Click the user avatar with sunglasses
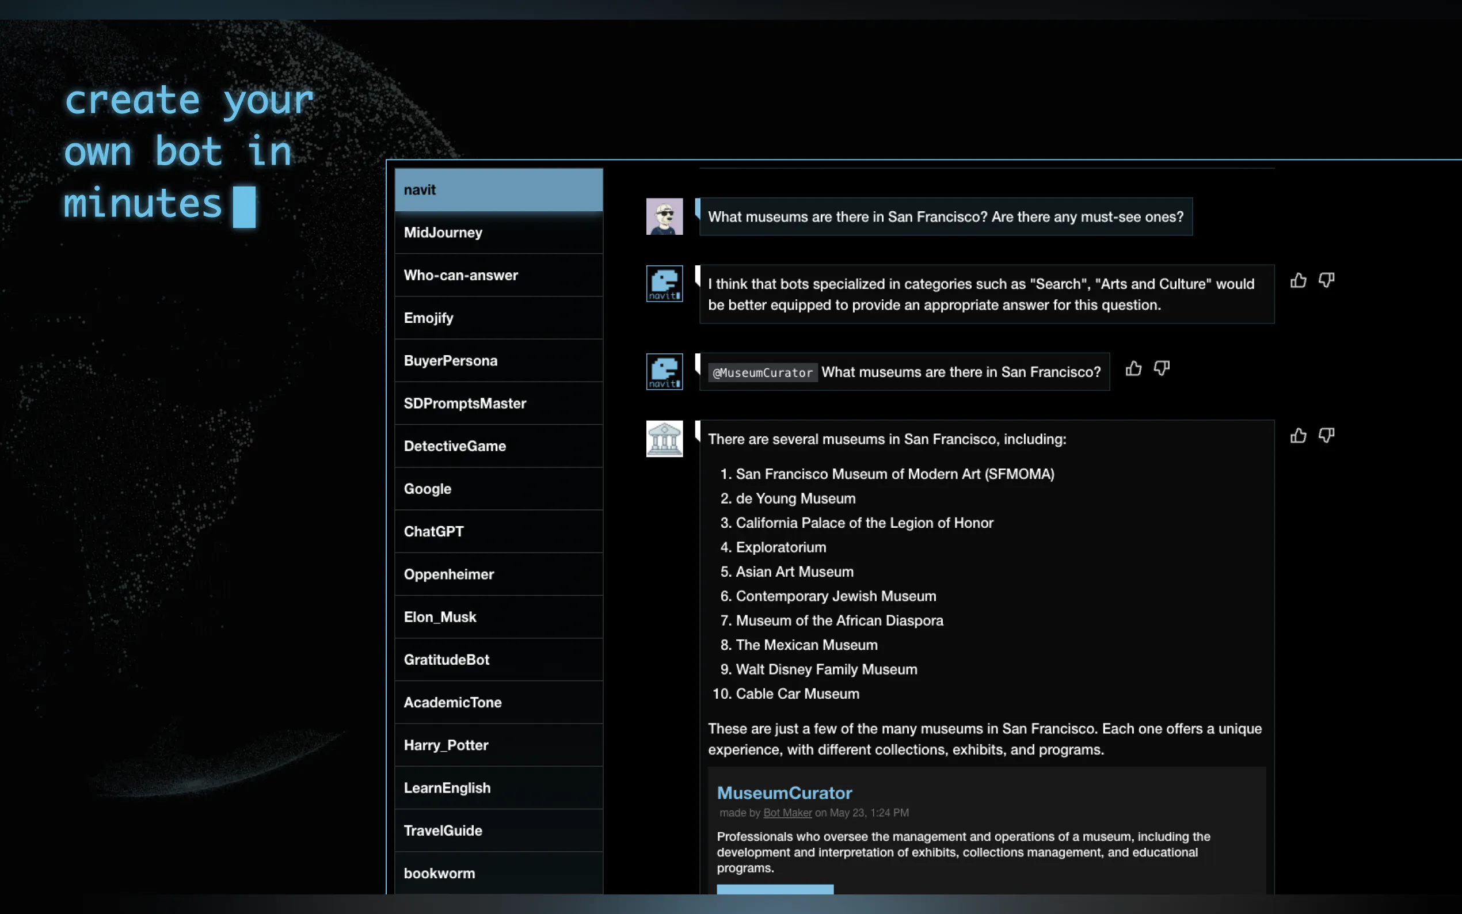Image resolution: width=1462 pixels, height=914 pixels. pyautogui.click(x=664, y=216)
